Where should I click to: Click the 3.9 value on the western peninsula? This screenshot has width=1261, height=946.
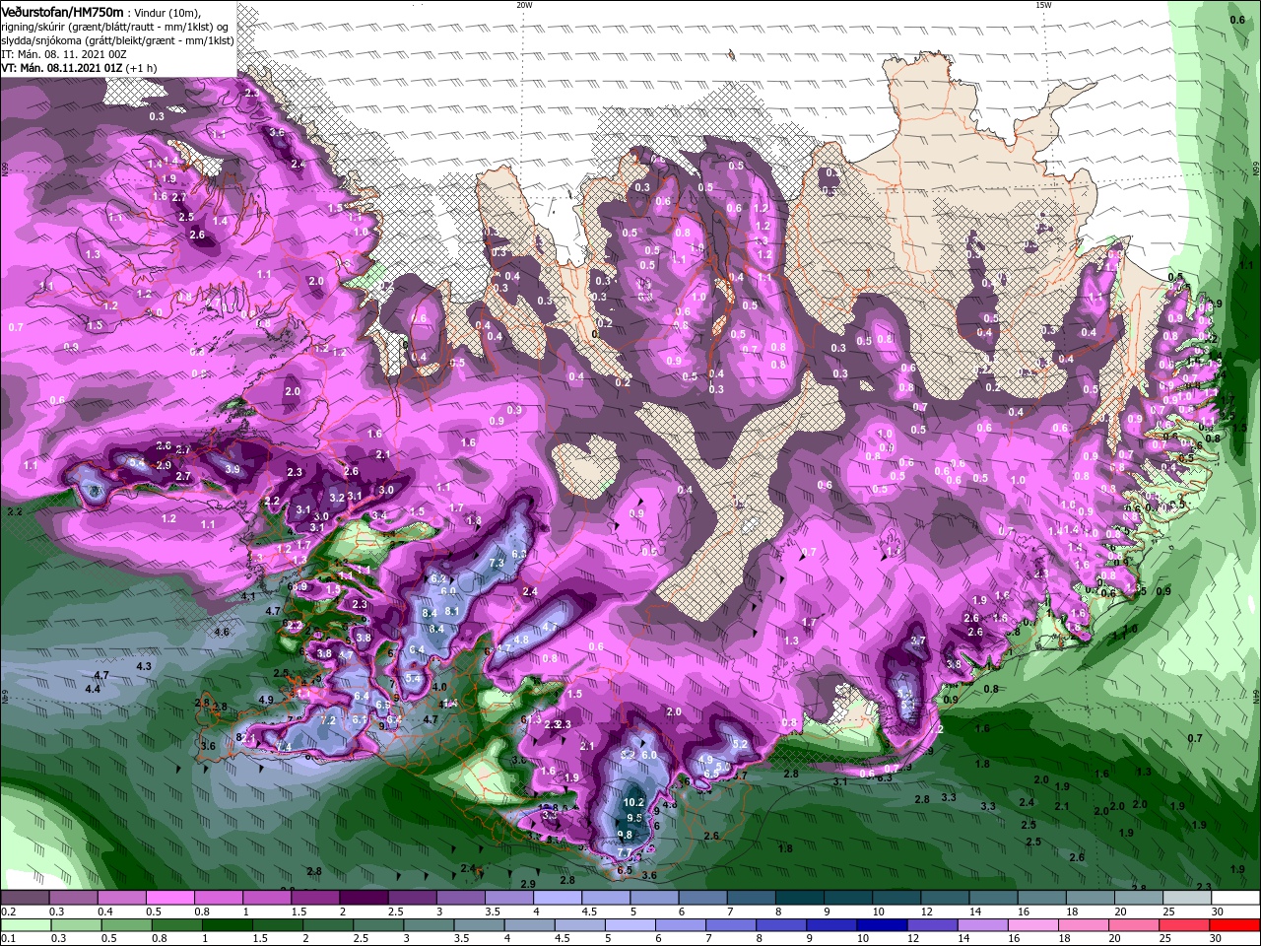[232, 469]
